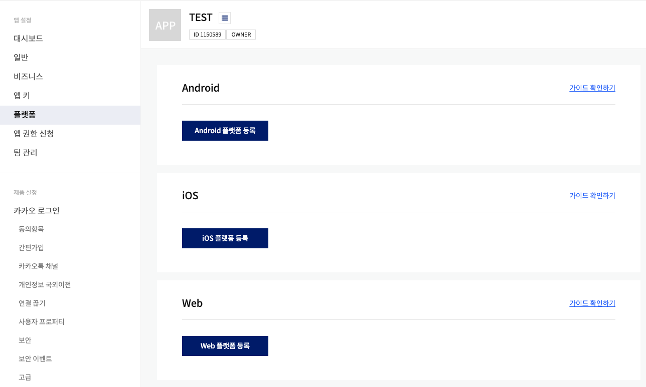
Task: Register the Web platform
Action: coord(225,346)
